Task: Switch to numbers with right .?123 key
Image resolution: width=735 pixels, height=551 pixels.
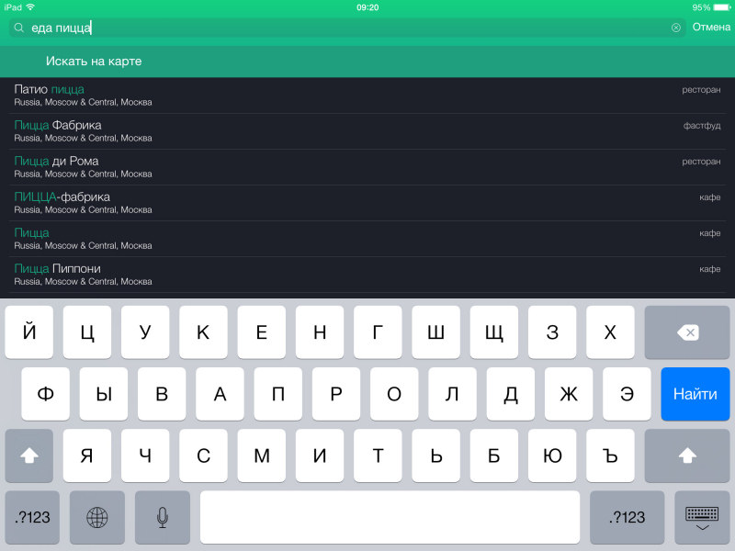Action: (x=627, y=517)
